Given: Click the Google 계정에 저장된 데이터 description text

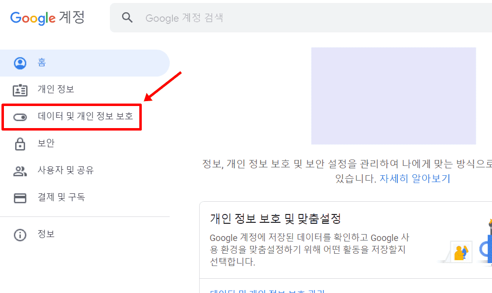Looking at the screenshot, I should (x=310, y=249).
